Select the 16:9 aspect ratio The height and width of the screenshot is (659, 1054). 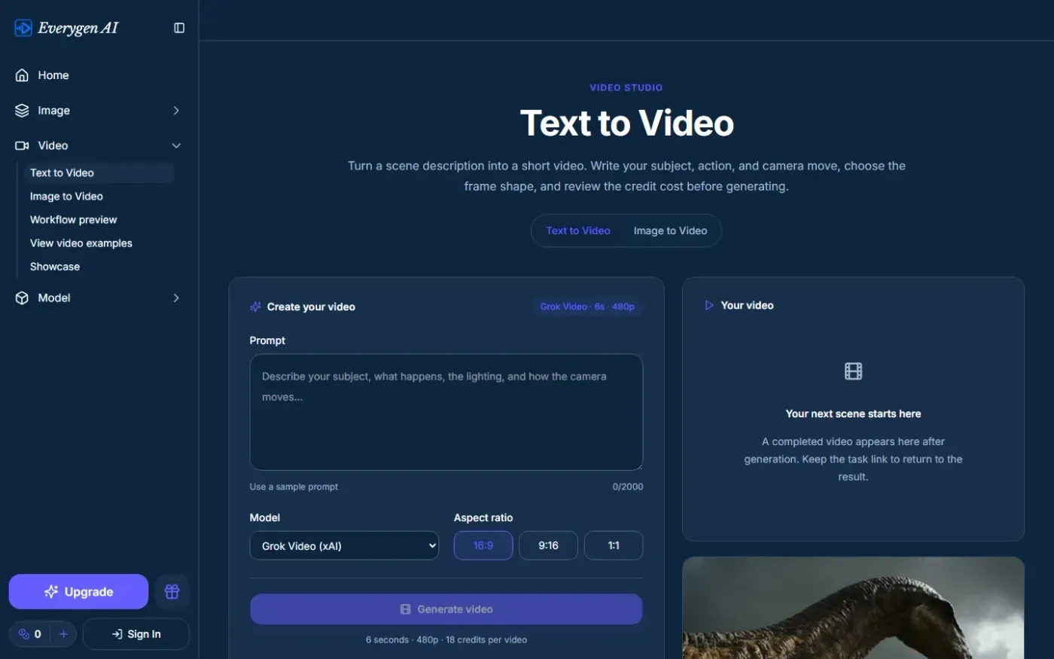[483, 545]
